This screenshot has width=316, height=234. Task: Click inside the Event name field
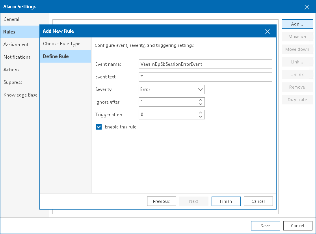(x=205, y=64)
